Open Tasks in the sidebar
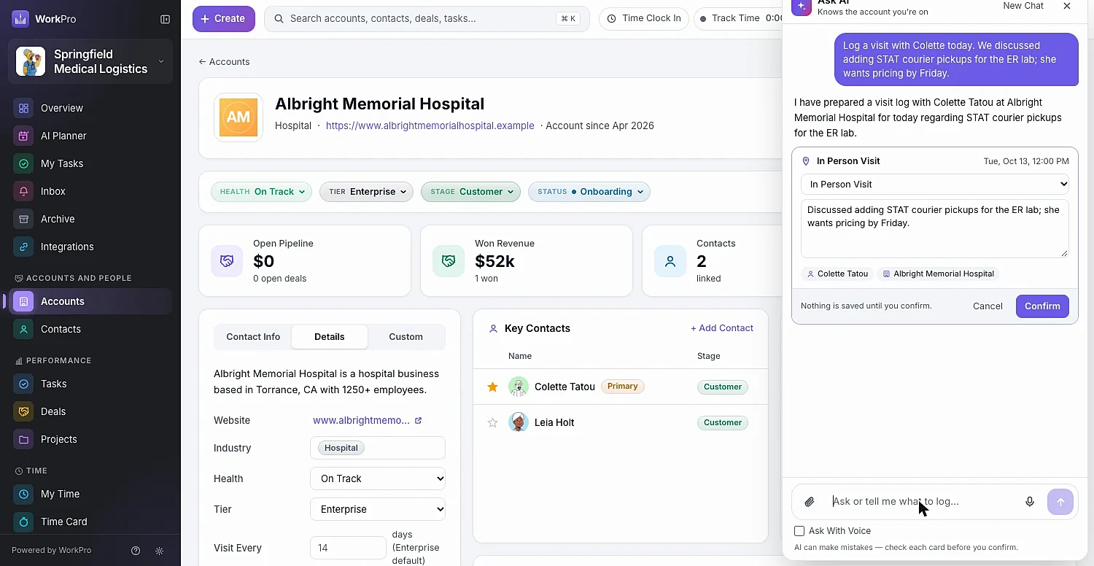1094x566 pixels. tap(90, 384)
